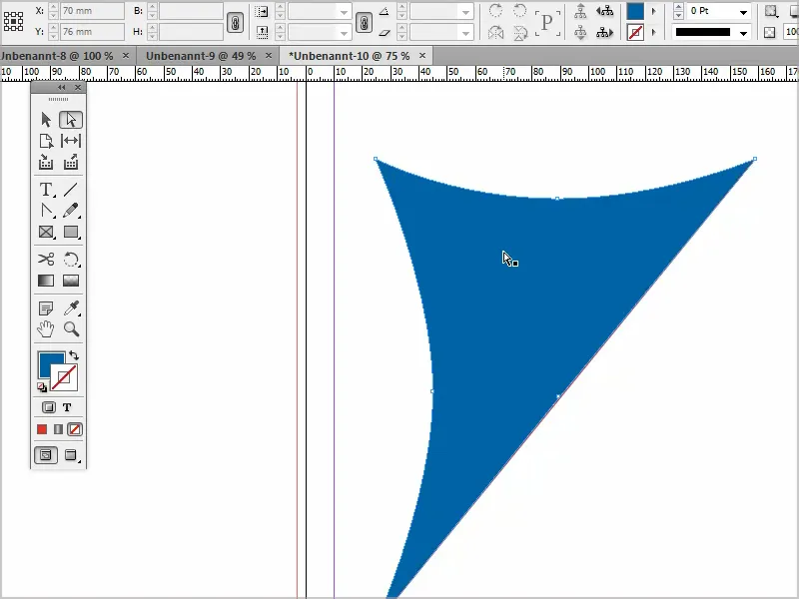Collapse the tools panel with double arrows

pos(62,88)
